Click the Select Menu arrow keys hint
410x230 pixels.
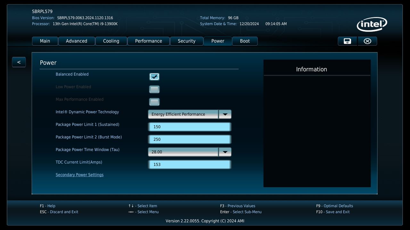pos(143,212)
